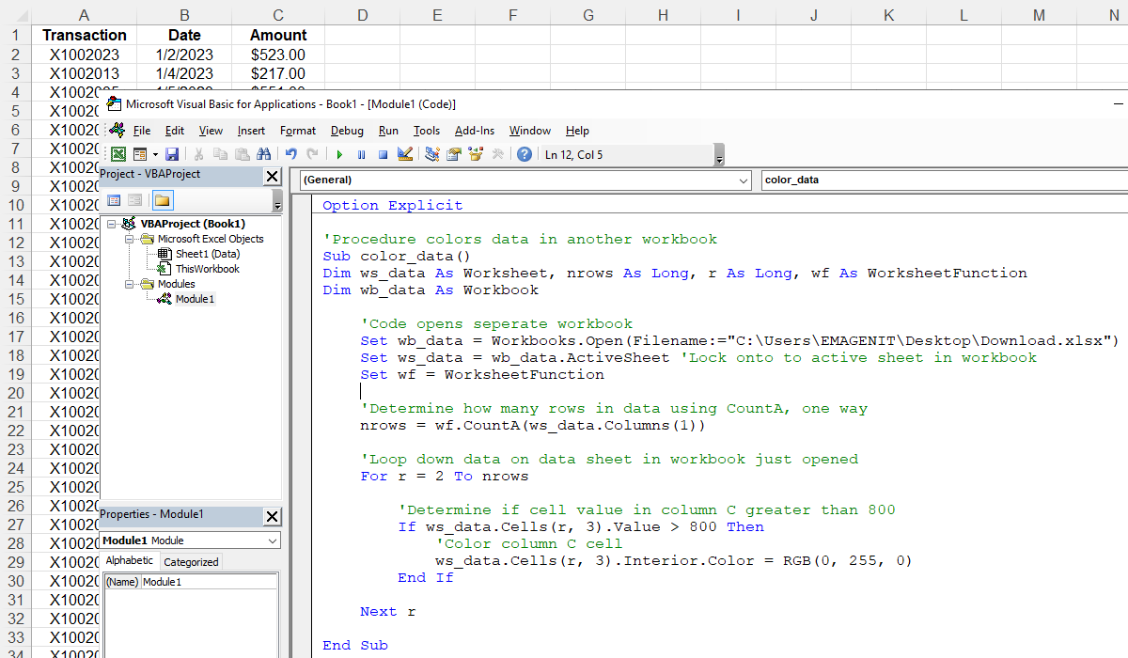The image size is (1128, 658).
Task: Open Find with binoculars icon
Action: (x=263, y=154)
